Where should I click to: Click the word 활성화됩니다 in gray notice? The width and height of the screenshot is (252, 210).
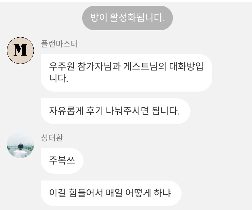click(137, 18)
